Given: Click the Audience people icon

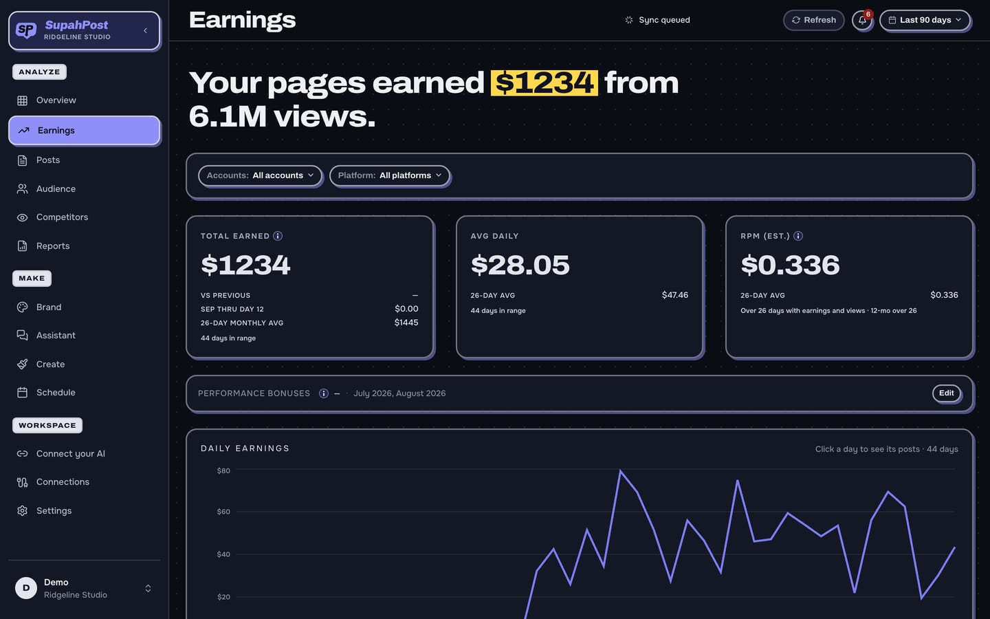Looking at the screenshot, I should point(23,189).
